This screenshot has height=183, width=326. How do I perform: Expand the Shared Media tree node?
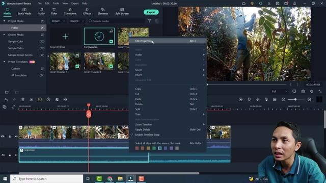[4, 35]
